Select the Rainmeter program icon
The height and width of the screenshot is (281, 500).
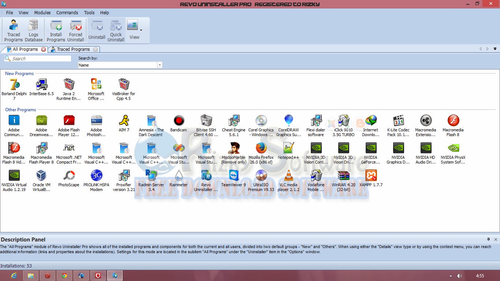point(179,178)
